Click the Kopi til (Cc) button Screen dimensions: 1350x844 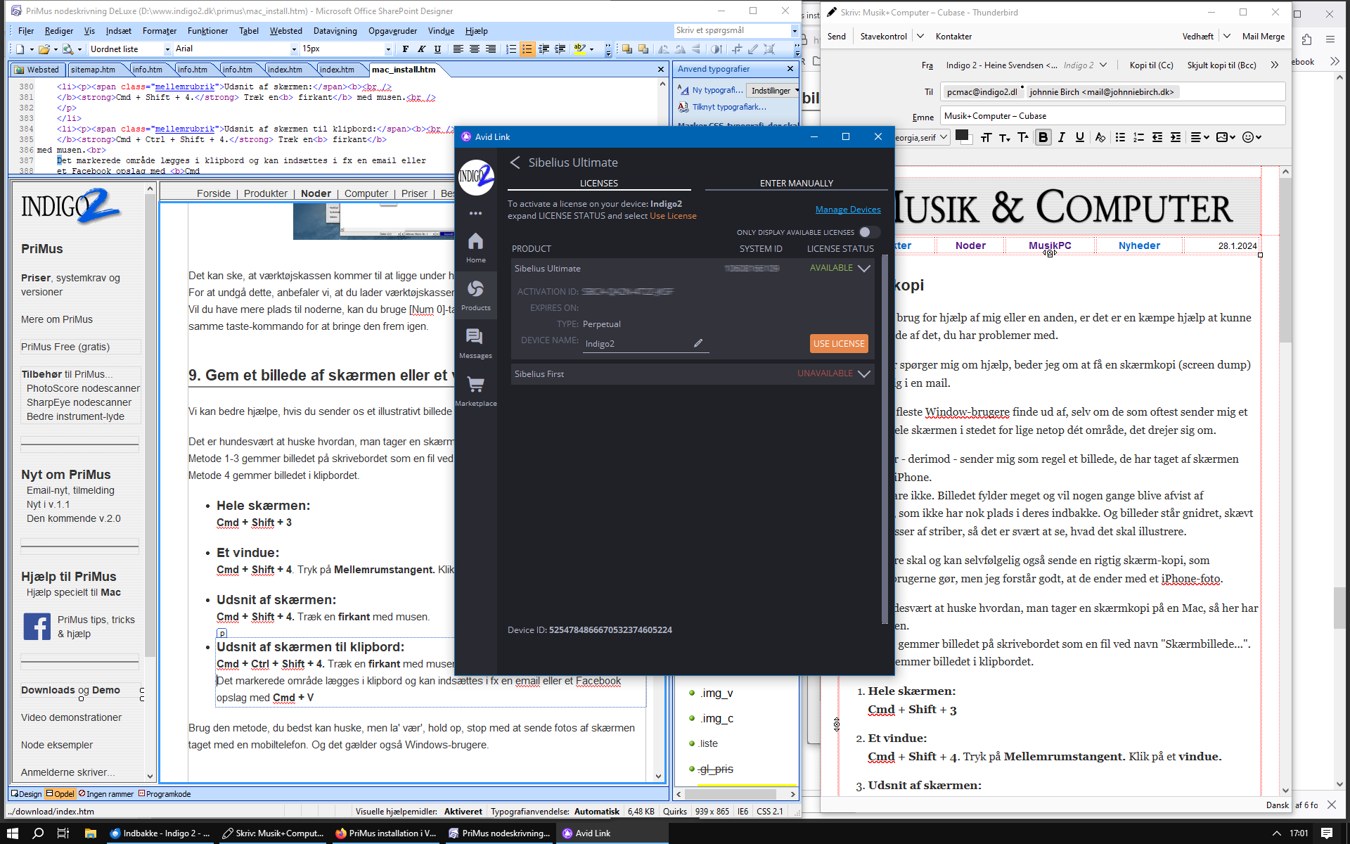pos(1151,65)
